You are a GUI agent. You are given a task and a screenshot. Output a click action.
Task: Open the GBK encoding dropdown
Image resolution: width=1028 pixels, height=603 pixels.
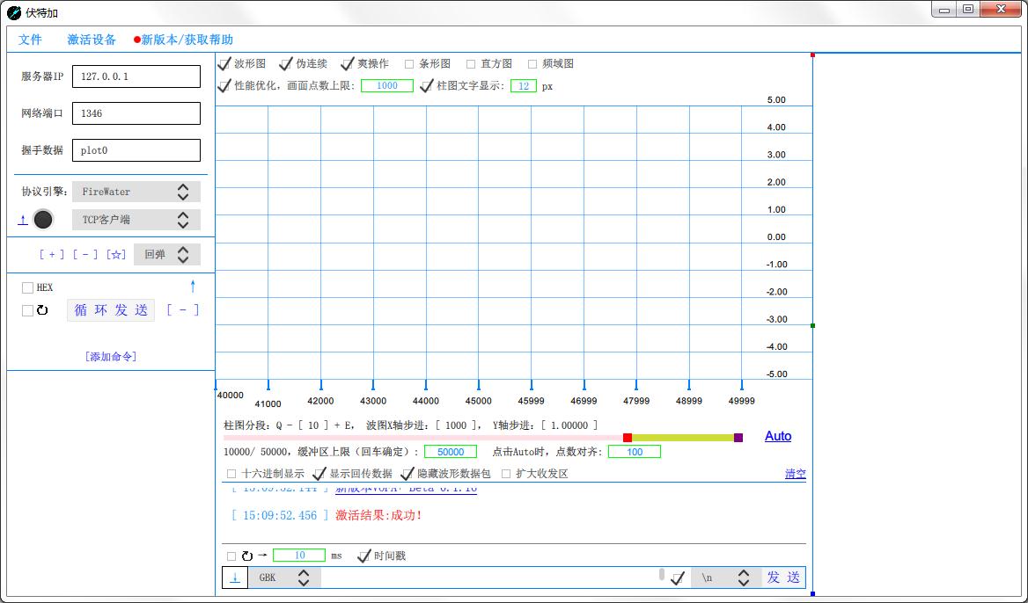284,578
